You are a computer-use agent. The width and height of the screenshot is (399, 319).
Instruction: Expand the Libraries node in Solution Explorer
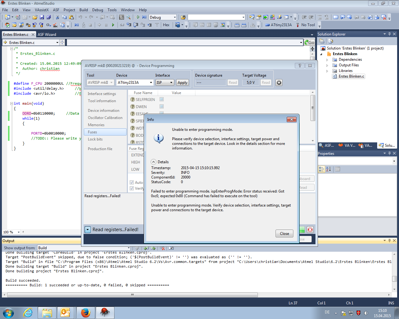[x=327, y=71]
